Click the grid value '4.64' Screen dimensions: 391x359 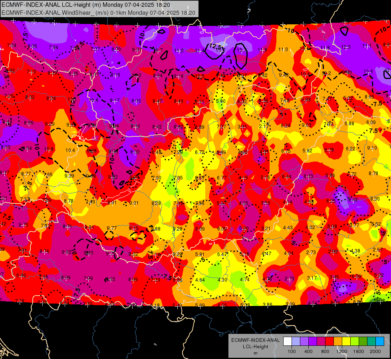point(200,280)
